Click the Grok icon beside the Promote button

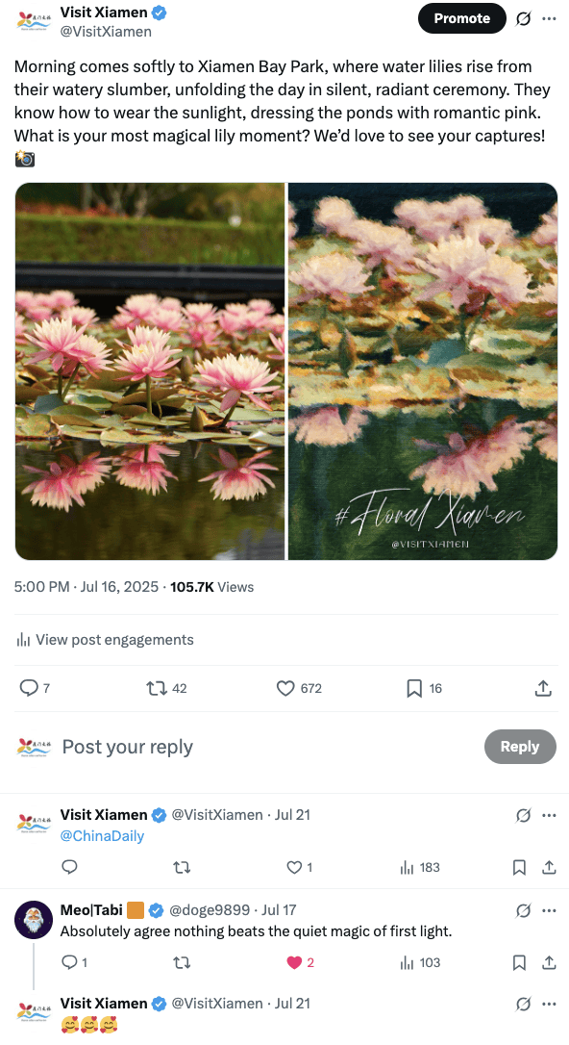tap(524, 18)
